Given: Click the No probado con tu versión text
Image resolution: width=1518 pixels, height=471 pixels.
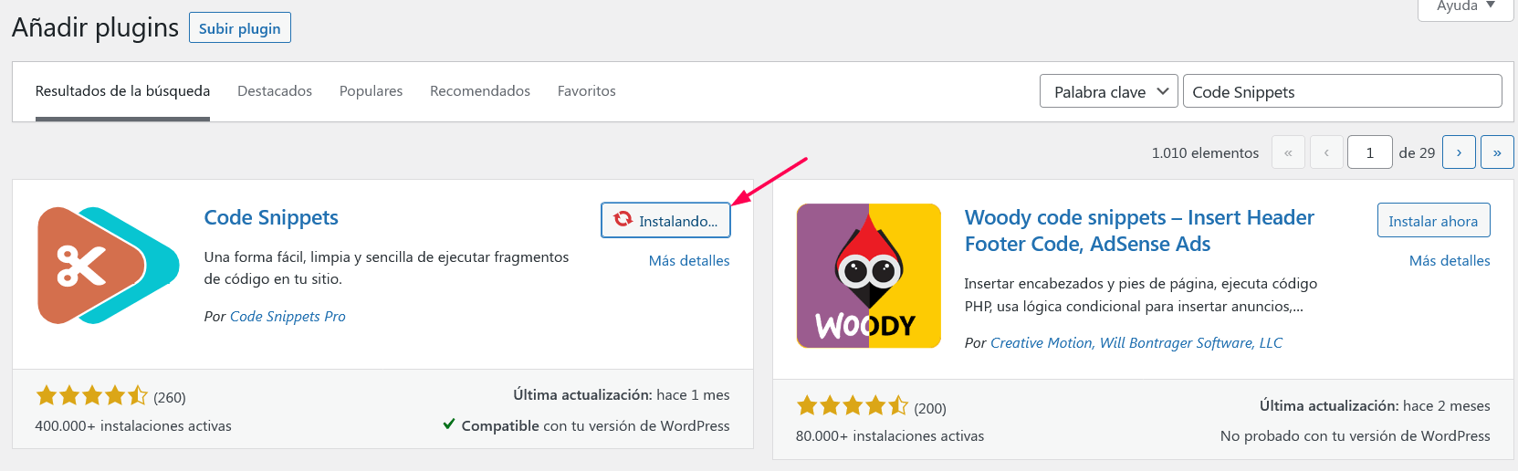Looking at the screenshot, I should (x=1356, y=435).
